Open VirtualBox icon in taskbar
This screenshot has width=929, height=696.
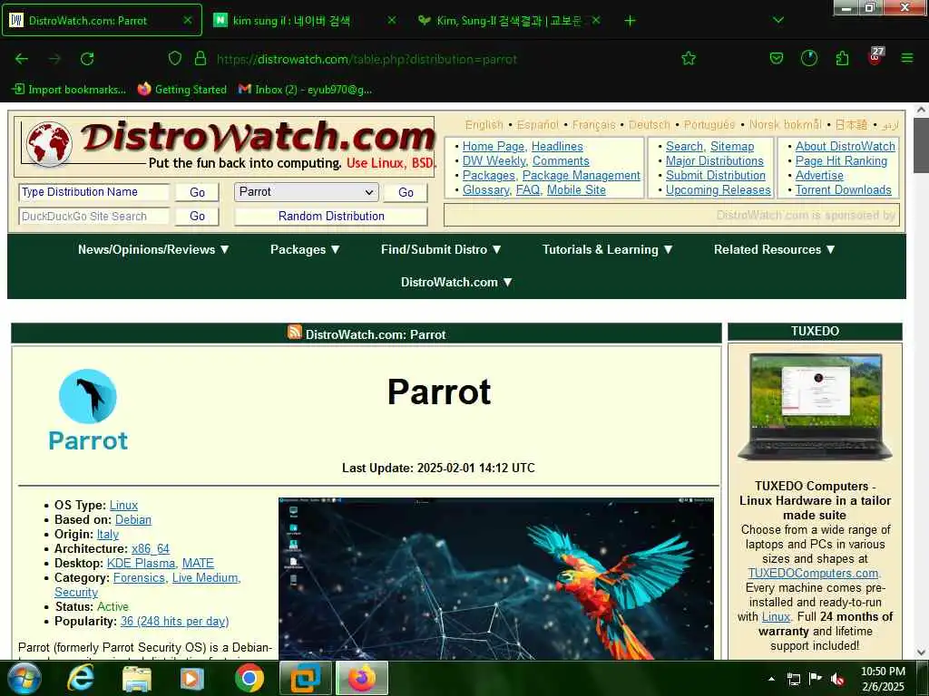pos(305,678)
